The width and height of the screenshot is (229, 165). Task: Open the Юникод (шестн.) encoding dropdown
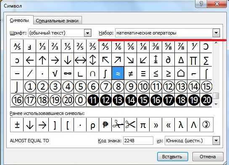pyautogui.click(x=216, y=141)
